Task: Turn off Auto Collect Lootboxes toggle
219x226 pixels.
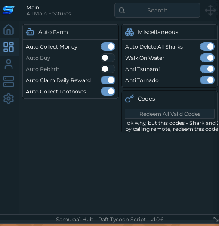Action: pos(108,91)
